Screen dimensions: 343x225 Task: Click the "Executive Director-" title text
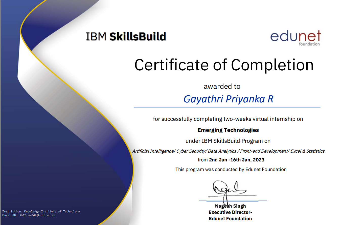coord(231,212)
